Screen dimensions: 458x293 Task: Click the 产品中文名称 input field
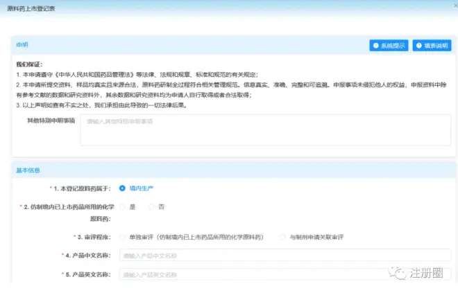point(285,256)
